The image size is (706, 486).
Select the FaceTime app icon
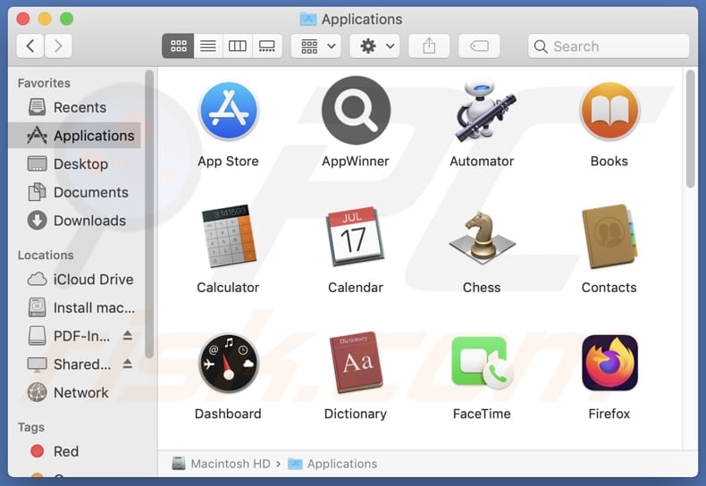pos(482,363)
